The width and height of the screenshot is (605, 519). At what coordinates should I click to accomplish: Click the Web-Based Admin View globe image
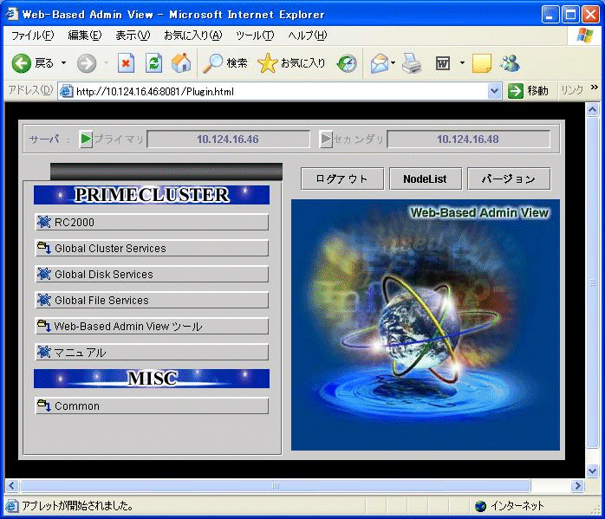tap(426, 325)
